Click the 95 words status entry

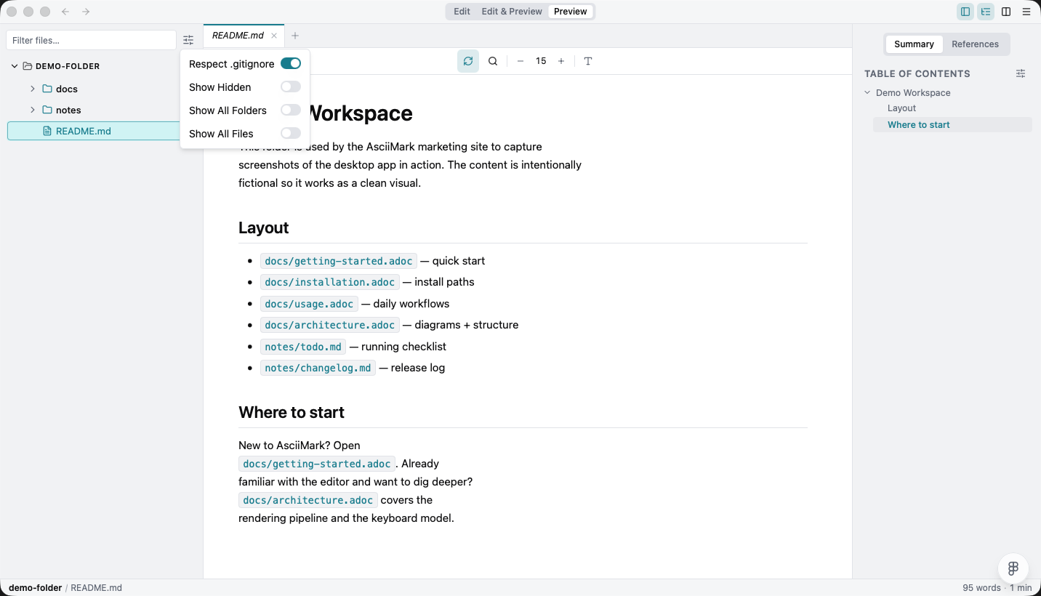981,588
